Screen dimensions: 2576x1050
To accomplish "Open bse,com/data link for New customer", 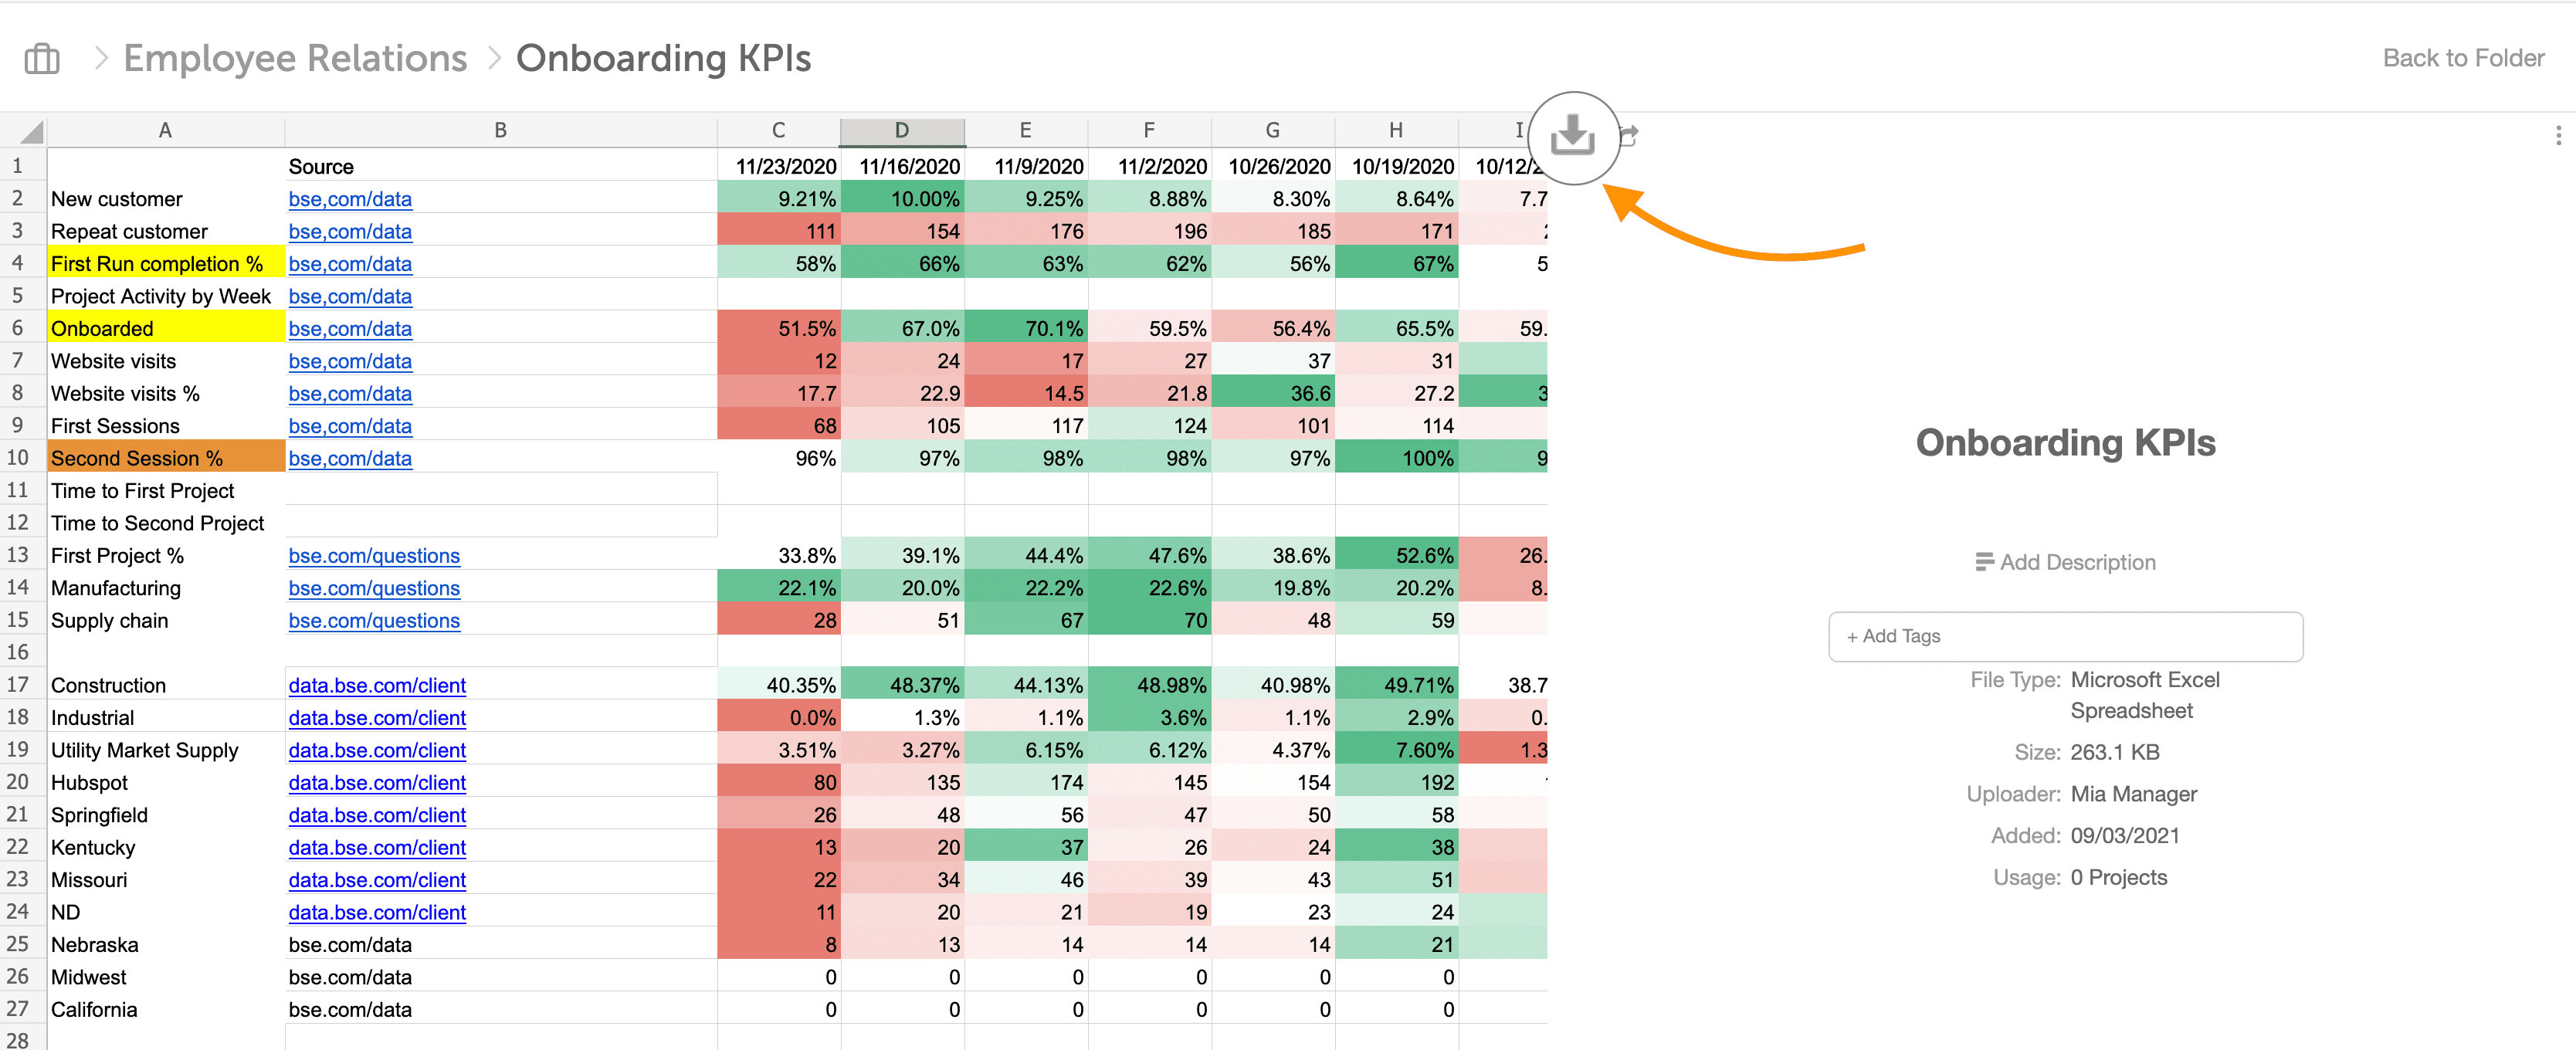I will (x=350, y=199).
